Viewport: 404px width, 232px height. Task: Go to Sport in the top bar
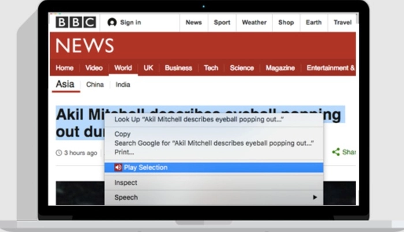(222, 22)
